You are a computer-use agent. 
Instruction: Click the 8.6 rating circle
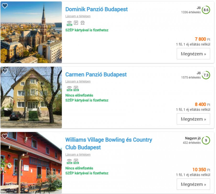(x=206, y=10)
